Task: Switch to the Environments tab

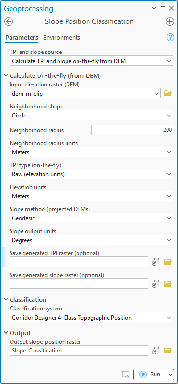Action: click(62, 38)
